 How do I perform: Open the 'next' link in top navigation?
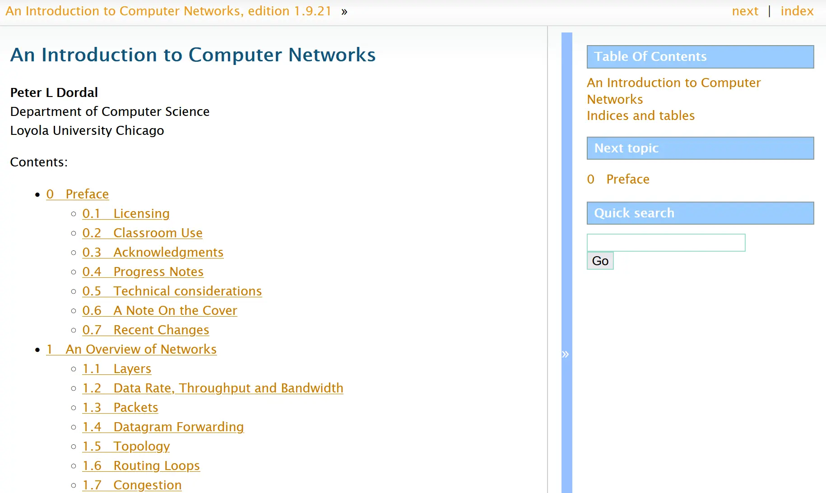click(745, 11)
